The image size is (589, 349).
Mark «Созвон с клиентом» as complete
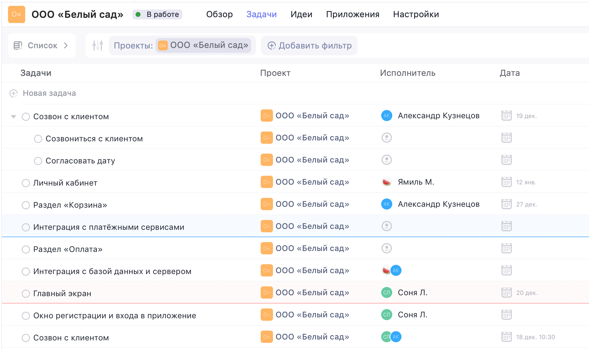26,116
